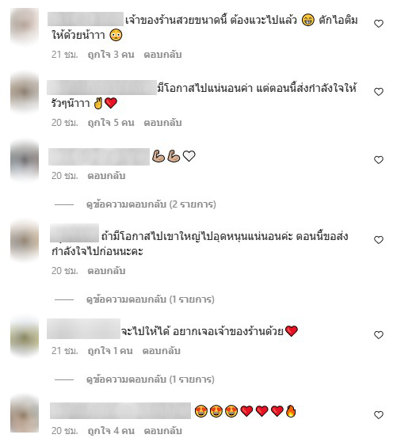The image size is (393, 446).
Task: Reply to the comment with 5 likes
Action: (162, 123)
